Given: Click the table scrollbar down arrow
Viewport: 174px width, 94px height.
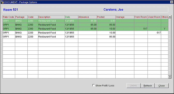Looking at the screenshot, I should click(170, 77).
